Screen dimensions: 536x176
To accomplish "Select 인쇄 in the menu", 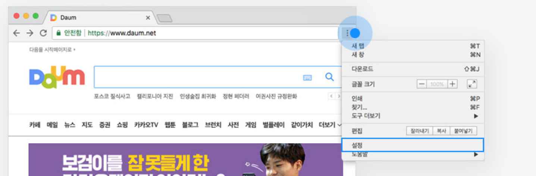I will pos(413,99).
